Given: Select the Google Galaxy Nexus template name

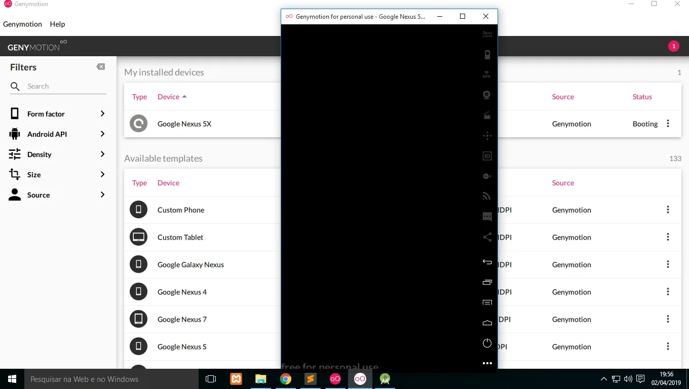Looking at the screenshot, I should click(190, 264).
